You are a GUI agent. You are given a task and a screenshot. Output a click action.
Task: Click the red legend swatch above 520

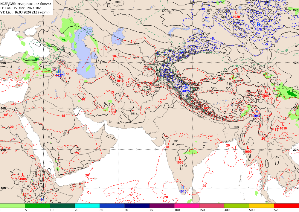[x=286, y=205]
